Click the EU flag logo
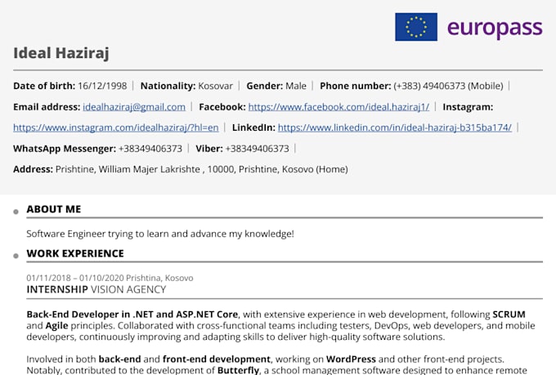 point(416,27)
